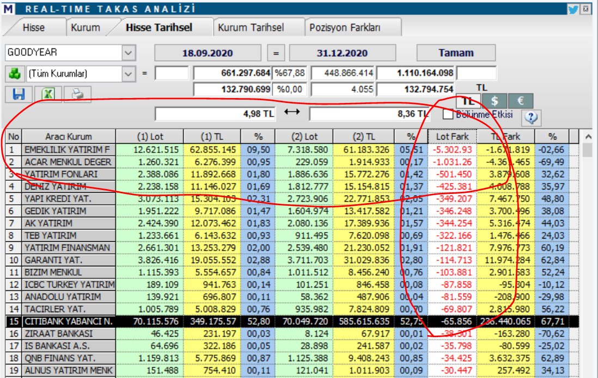The height and width of the screenshot is (378, 598).
Task: Select the EMEKLILIK YATIRIM F row name
Action: [69, 150]
